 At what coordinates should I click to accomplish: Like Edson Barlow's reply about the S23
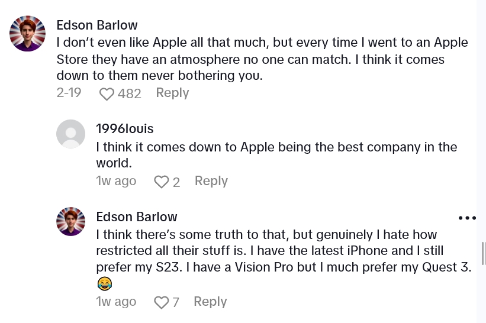tap(161, 303)
